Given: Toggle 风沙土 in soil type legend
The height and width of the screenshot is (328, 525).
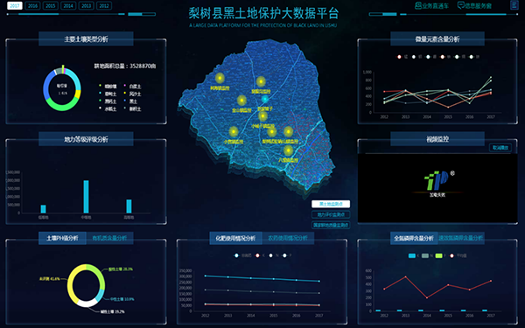Looking at the screenshot, I should click(x=132, y=94).
